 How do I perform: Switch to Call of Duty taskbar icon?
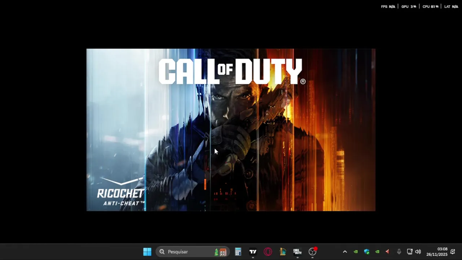coord(297,252)
